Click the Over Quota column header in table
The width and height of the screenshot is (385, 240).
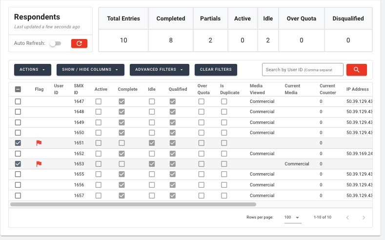coord(203,89)
